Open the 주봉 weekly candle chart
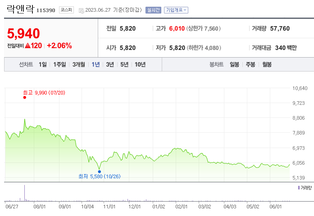Image resolution: width=314 pixels, height=216 pixels. (x=250, y=64)
